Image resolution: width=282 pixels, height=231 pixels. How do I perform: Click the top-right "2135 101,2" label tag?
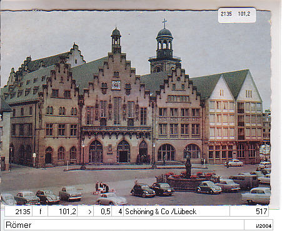point(237,15)
